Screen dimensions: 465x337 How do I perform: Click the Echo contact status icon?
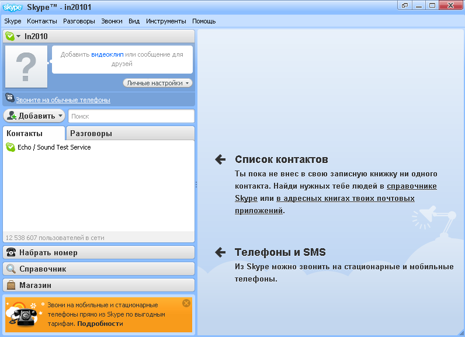click(11, 147)
